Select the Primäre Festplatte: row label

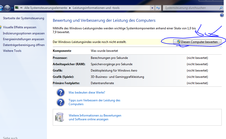(66, 83)
